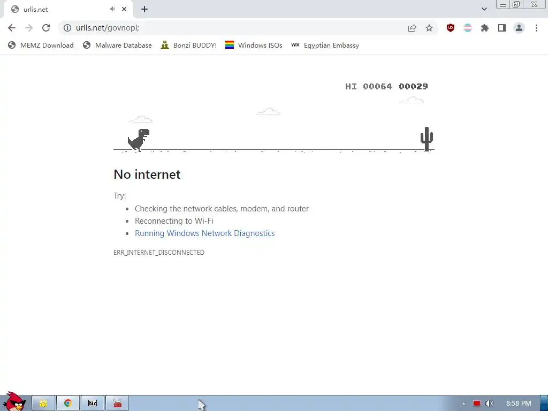The width and height of the screenshot is (548, 411).
Task: Switch to Chrome in the taskbar
Action: pos(68,404)
